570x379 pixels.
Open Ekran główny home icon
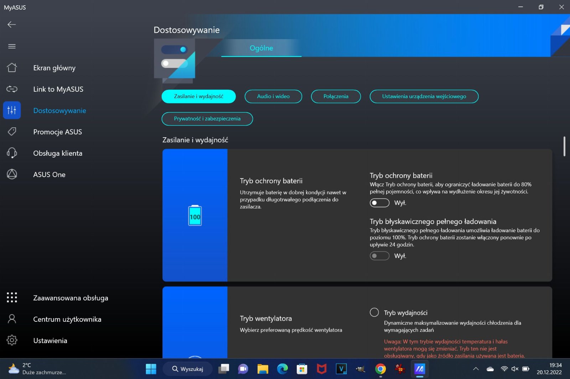[x=12, y=68]
